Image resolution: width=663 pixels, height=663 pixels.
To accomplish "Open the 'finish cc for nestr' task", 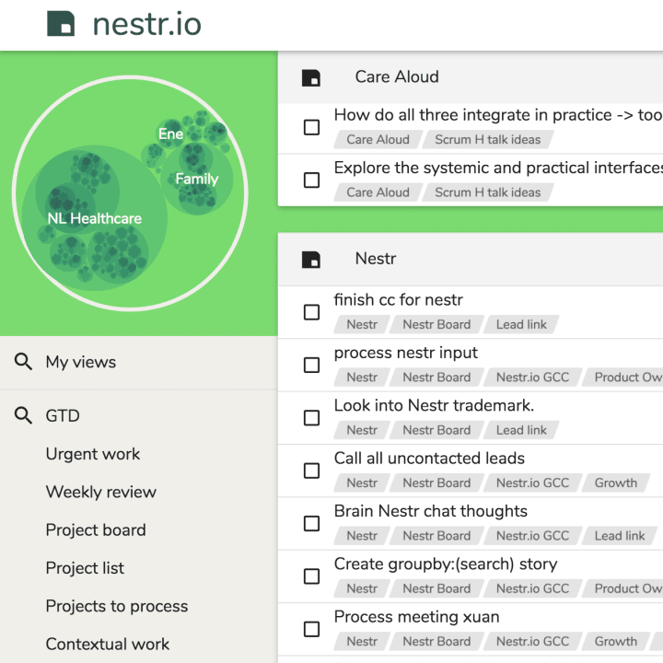I will [399, 300].
